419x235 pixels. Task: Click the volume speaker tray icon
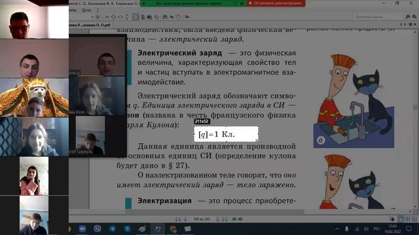pyautogui.click(x=367, y=229)
